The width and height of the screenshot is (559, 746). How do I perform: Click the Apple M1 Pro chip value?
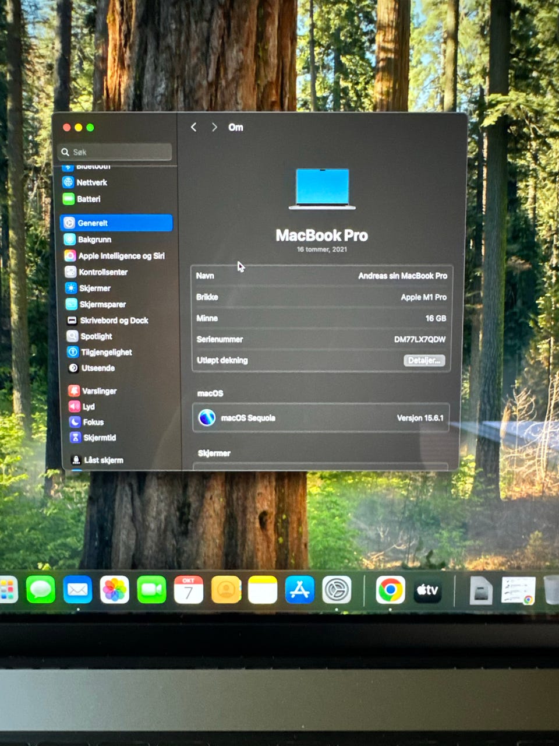point(424,297)
